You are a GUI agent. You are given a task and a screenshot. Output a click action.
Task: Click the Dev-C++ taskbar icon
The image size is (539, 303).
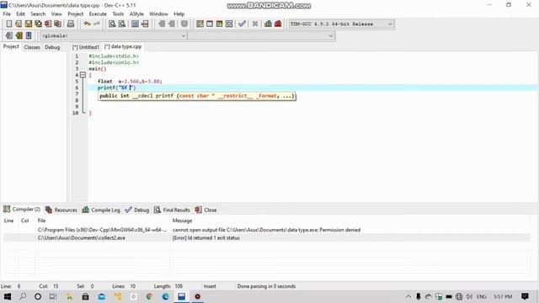coord(182,296)
